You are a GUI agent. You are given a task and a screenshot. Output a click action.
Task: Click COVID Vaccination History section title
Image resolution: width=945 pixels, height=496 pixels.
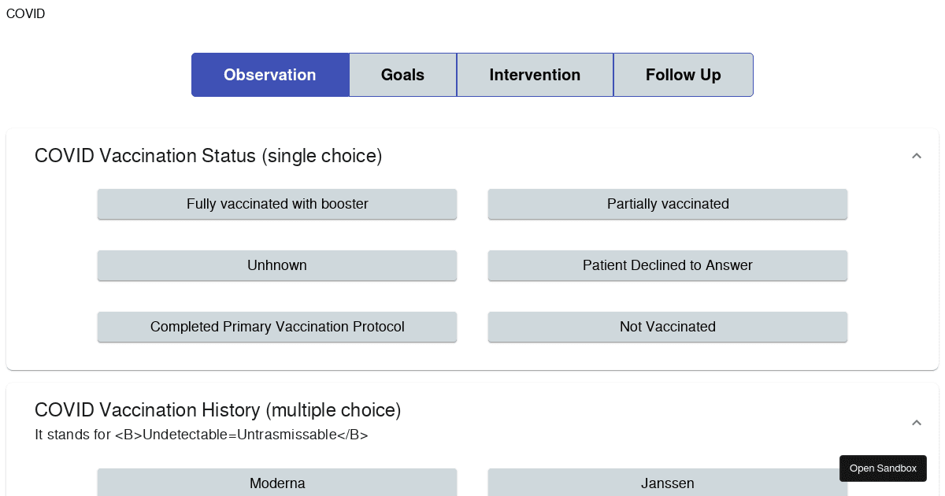[x=218, y=410]
